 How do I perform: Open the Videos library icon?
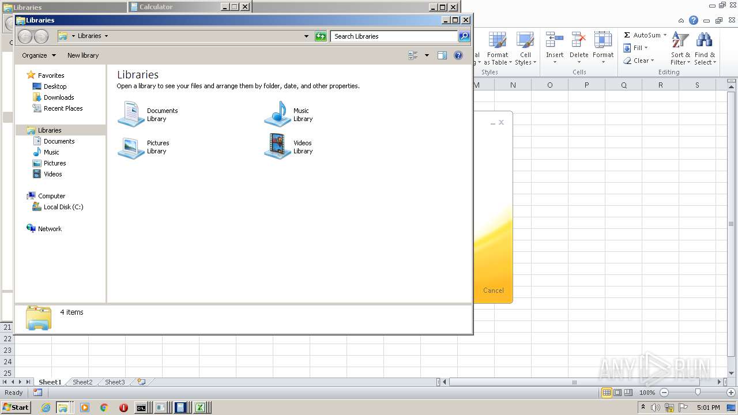[x=278, y=146]
